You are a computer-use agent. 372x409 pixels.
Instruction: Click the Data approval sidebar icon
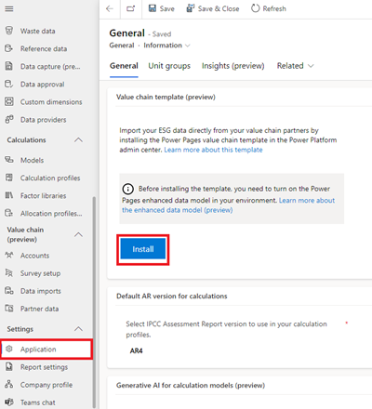[x=9, y=84]
